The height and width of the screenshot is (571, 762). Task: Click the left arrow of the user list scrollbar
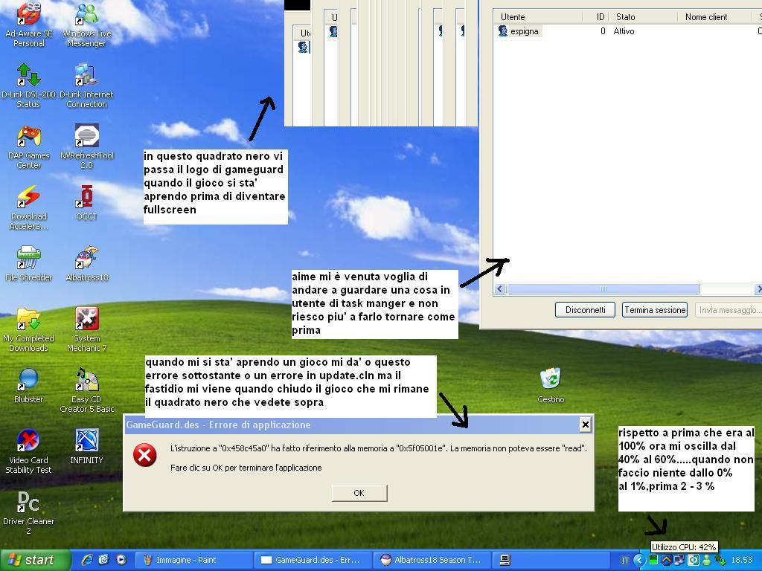point(499,289)
